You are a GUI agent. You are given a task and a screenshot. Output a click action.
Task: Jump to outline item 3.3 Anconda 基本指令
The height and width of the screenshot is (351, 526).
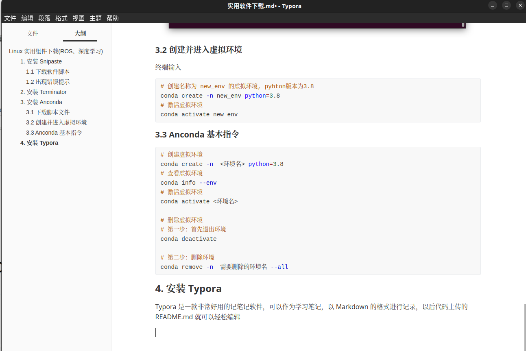(x=55, y=133)
